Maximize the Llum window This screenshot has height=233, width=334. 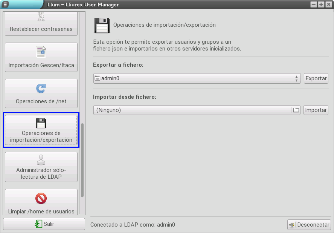click(321, 5)
